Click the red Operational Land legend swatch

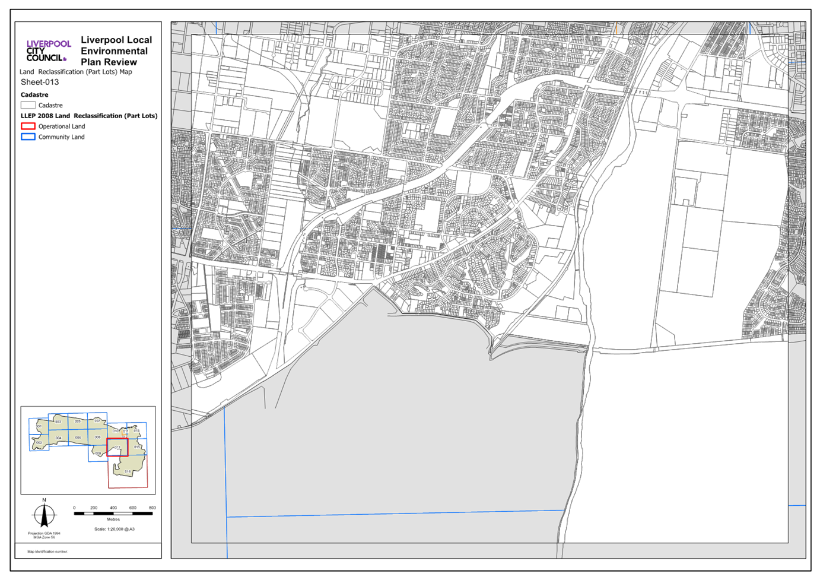[28, 126]
